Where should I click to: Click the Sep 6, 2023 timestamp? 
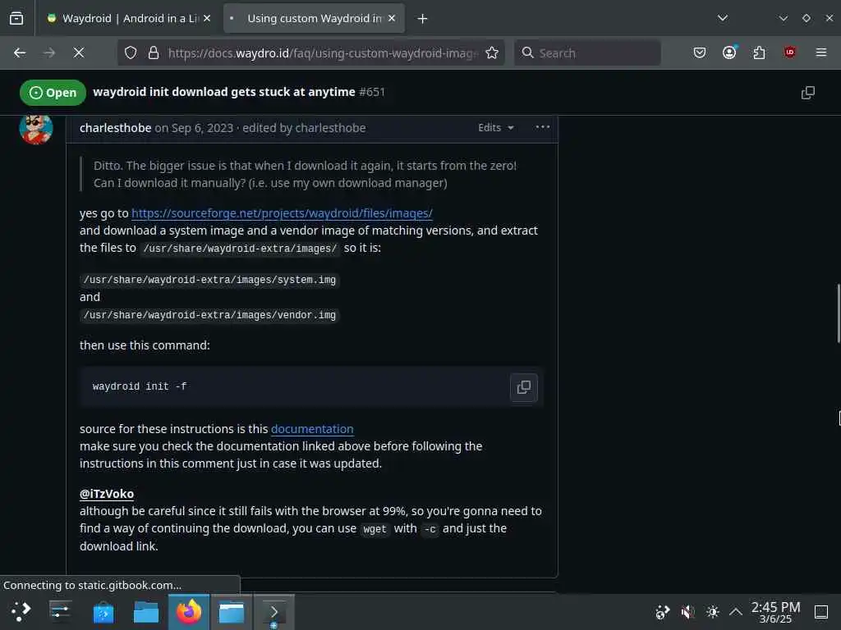click(x=202, y=128)
